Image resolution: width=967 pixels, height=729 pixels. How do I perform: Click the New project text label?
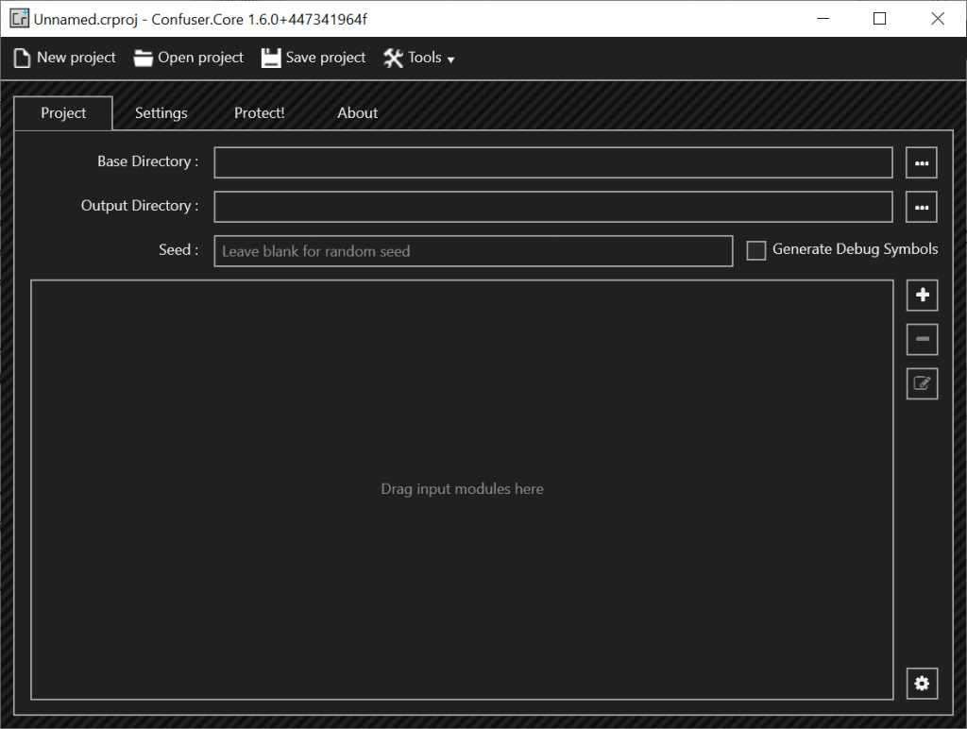76,58
